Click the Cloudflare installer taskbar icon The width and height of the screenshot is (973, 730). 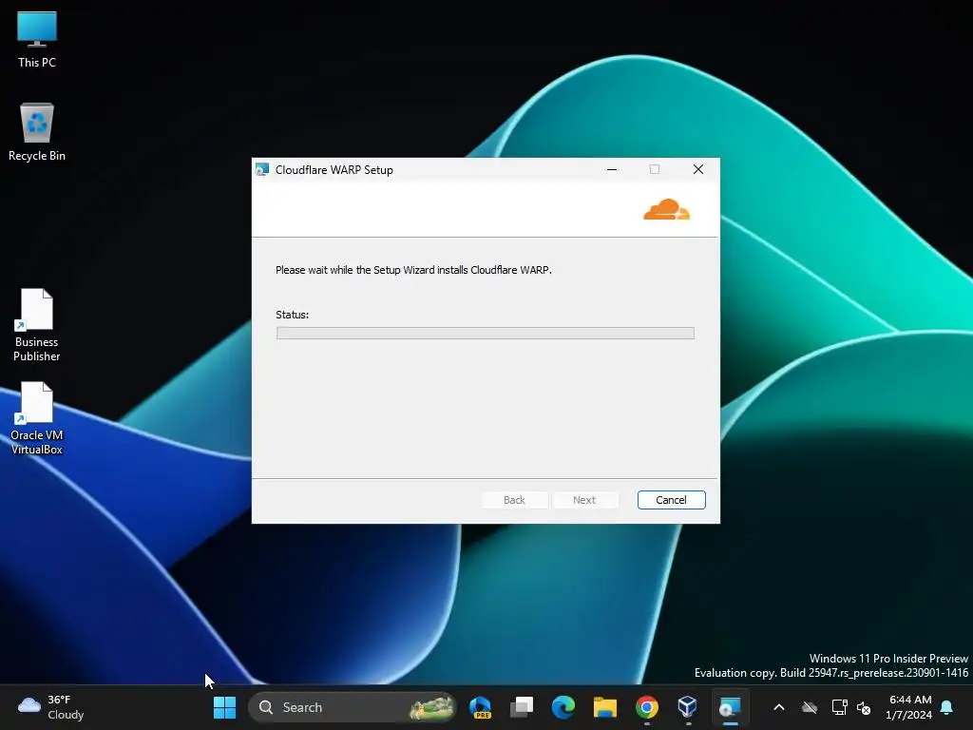point(730,707)
